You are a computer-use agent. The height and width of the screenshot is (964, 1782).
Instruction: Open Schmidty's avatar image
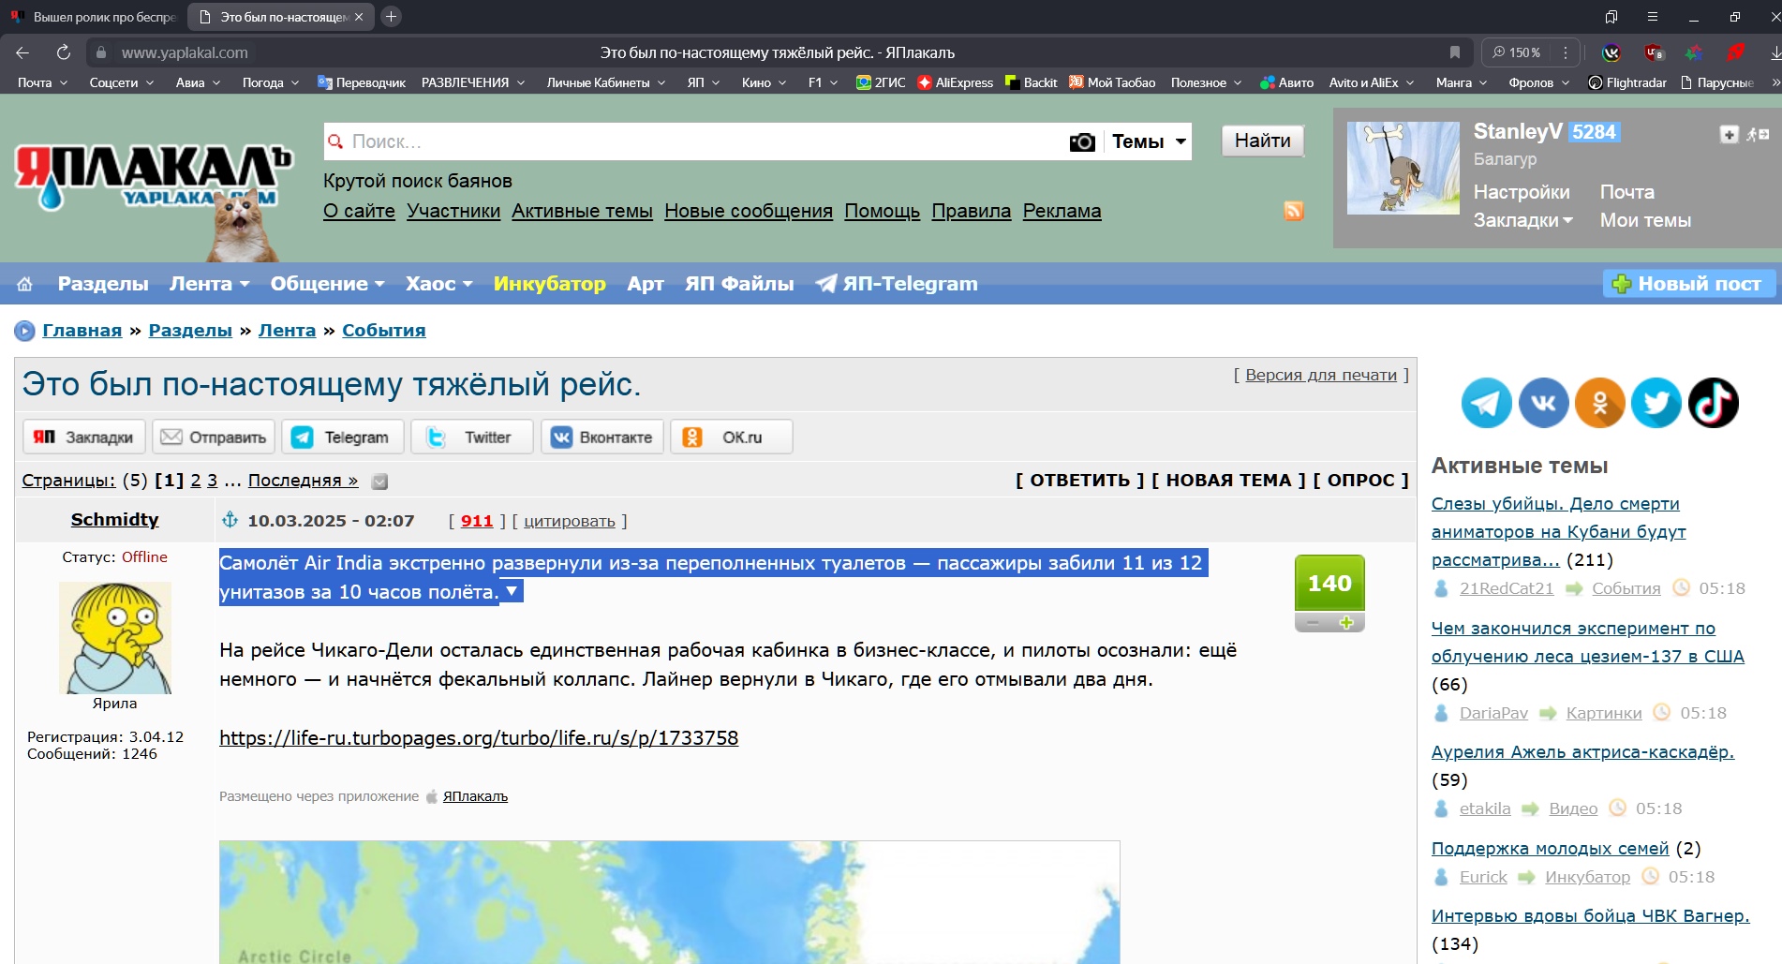coord(115,638)
